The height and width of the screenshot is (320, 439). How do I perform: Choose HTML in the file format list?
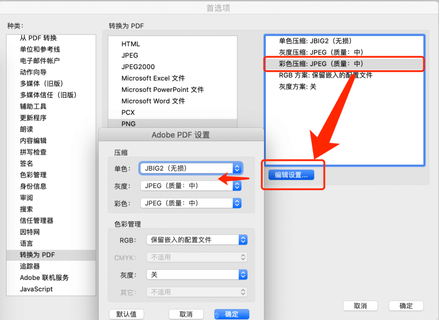(173, 44)
